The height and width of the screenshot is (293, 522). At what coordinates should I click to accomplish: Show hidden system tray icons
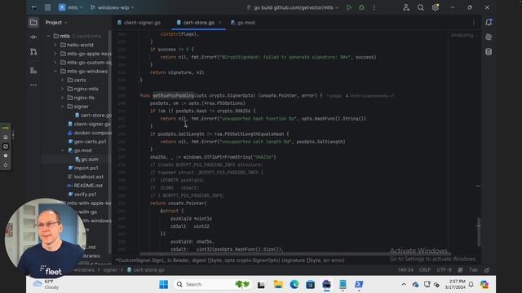[x=404, y=284]
